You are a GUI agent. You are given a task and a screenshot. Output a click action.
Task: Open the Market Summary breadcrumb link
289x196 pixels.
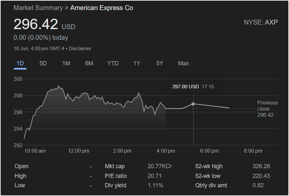tap(38, 8)
